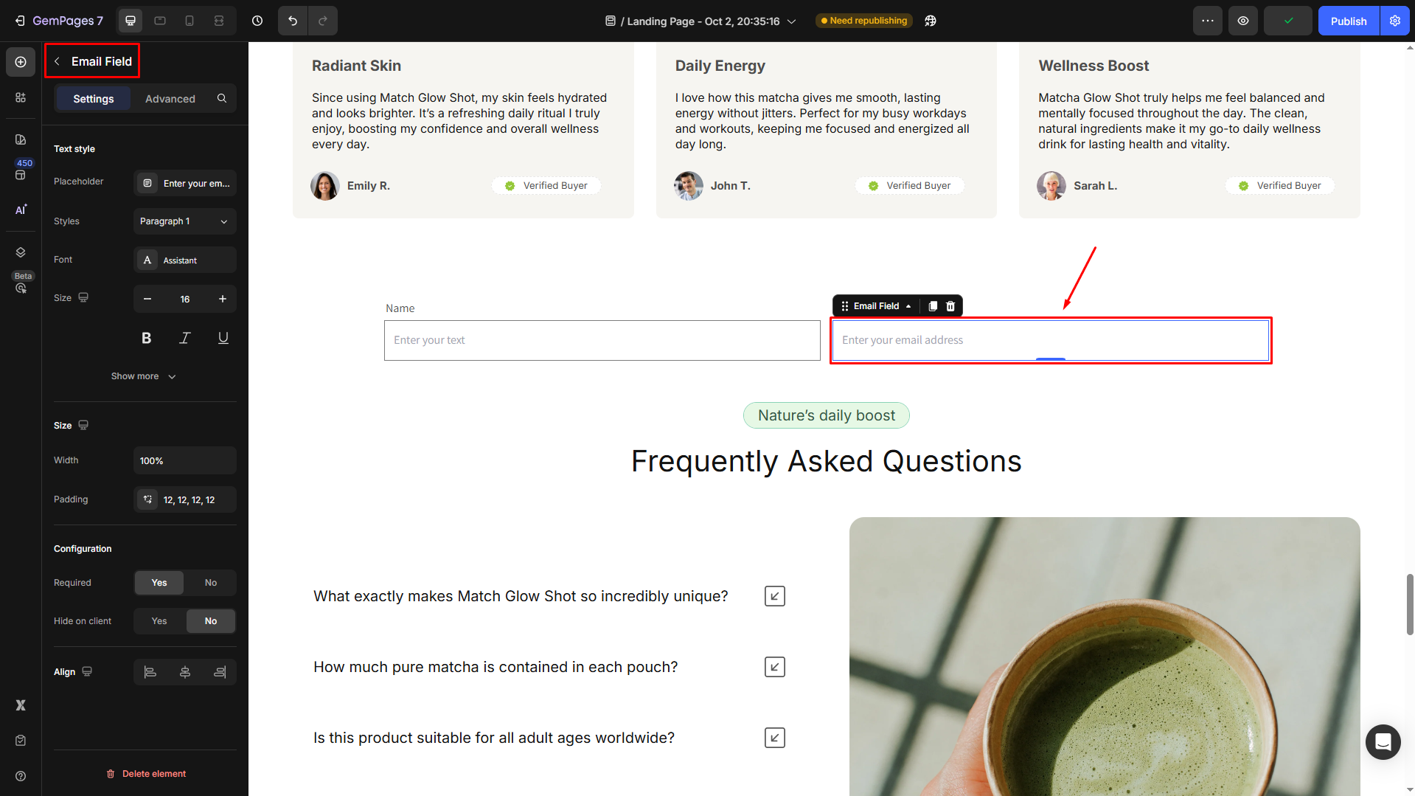Increase font size with plus button
This screenshot has height=796, width=1415.
223,299
